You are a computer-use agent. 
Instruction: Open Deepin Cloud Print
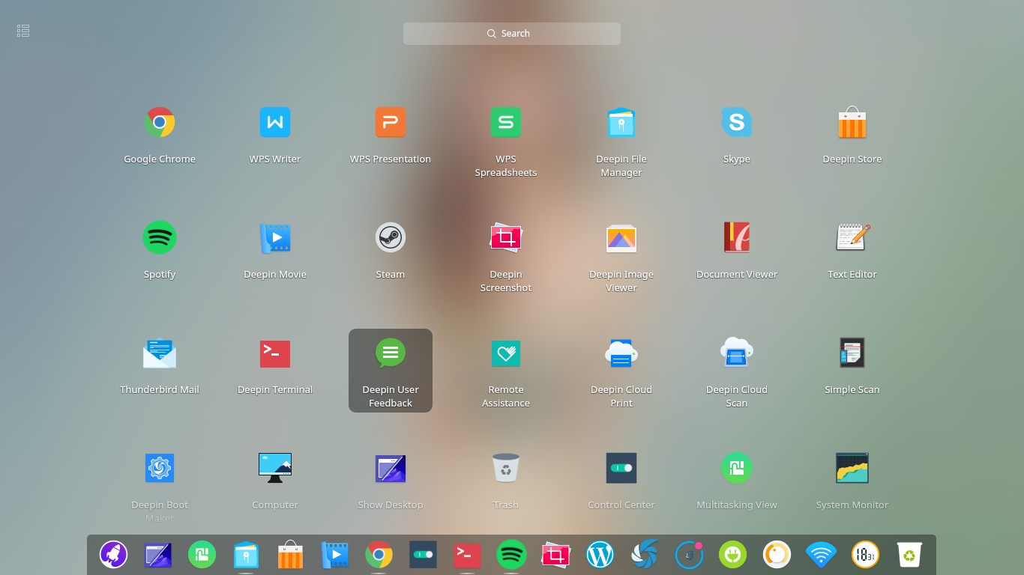(621, 353)
